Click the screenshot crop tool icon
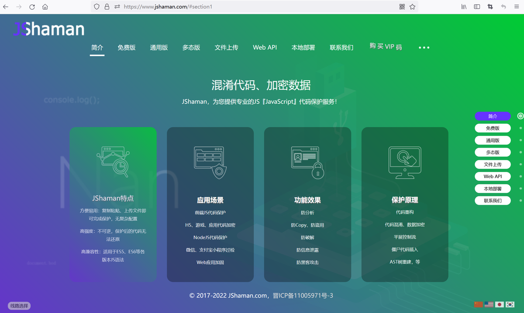The width and height of the screenshot is (524, 313). click(x=490, y=7)
